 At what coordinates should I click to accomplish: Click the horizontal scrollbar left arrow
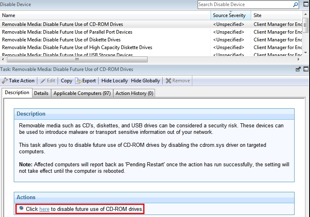pyautogui.click(x=3, y=59)
